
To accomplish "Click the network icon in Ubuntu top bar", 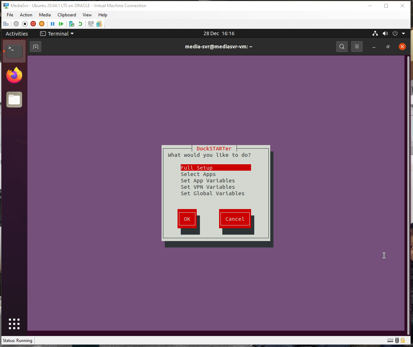I will click(x=375, y=33).
